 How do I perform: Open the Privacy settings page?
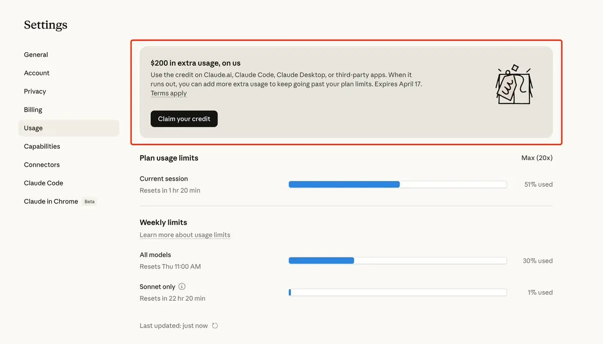35,91
